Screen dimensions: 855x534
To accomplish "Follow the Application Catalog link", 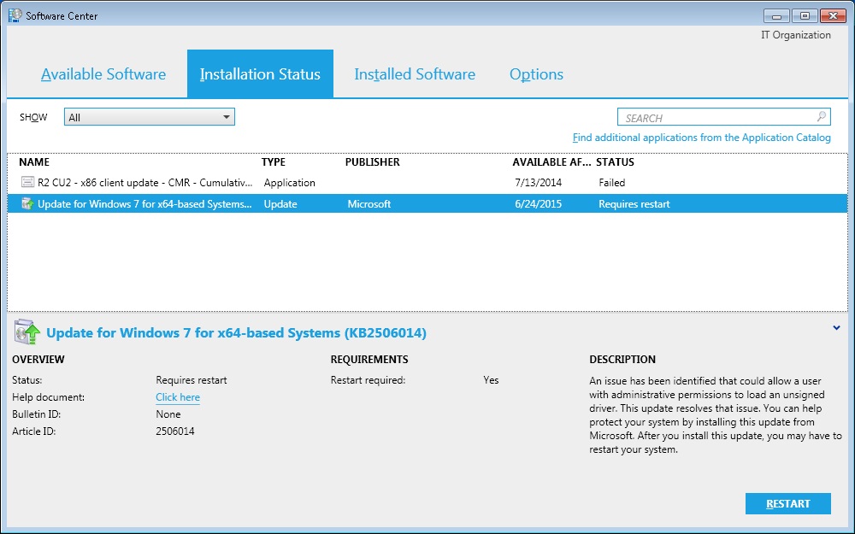I will (x=701, y=138).
